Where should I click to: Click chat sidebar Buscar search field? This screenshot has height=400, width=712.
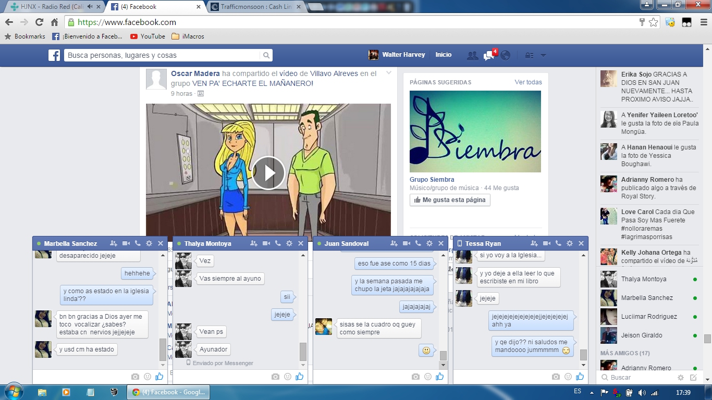(x=636, y=378)
